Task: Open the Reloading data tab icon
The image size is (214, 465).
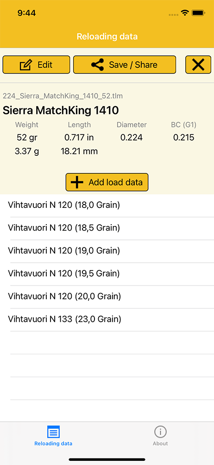Action: [54, 432]
